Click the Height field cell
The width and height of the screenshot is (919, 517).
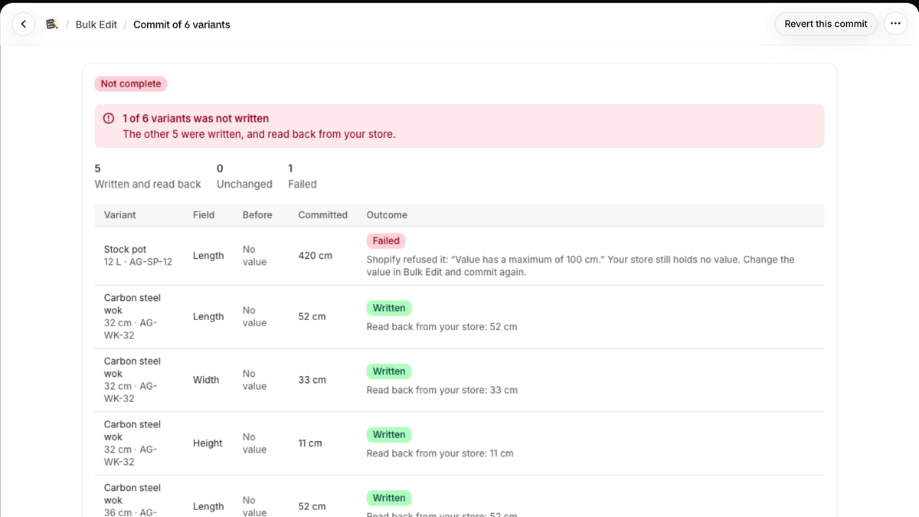tap(208, 443)
